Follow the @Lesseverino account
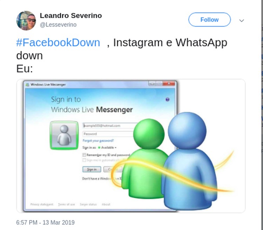The width and height of the screenshot is (263, 230). tap(209, 20)
